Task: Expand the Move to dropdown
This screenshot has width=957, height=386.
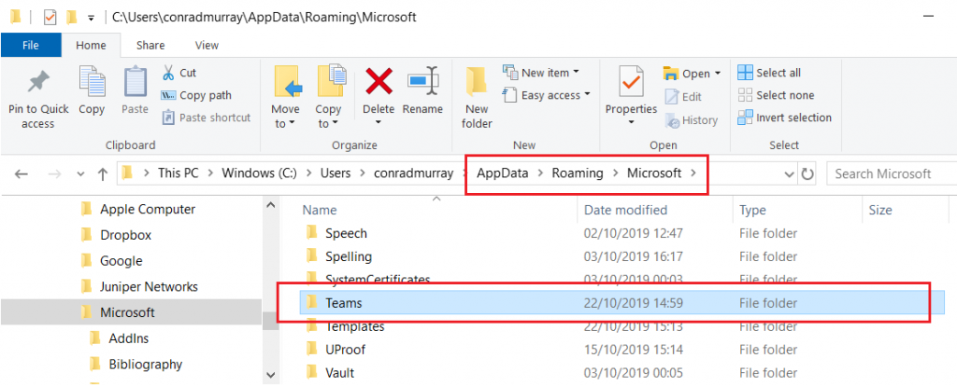Action: point(285,117)
